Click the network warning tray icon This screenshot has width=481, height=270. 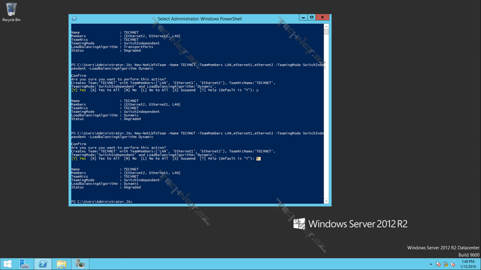pyautogui.click(x=446, y=264)
